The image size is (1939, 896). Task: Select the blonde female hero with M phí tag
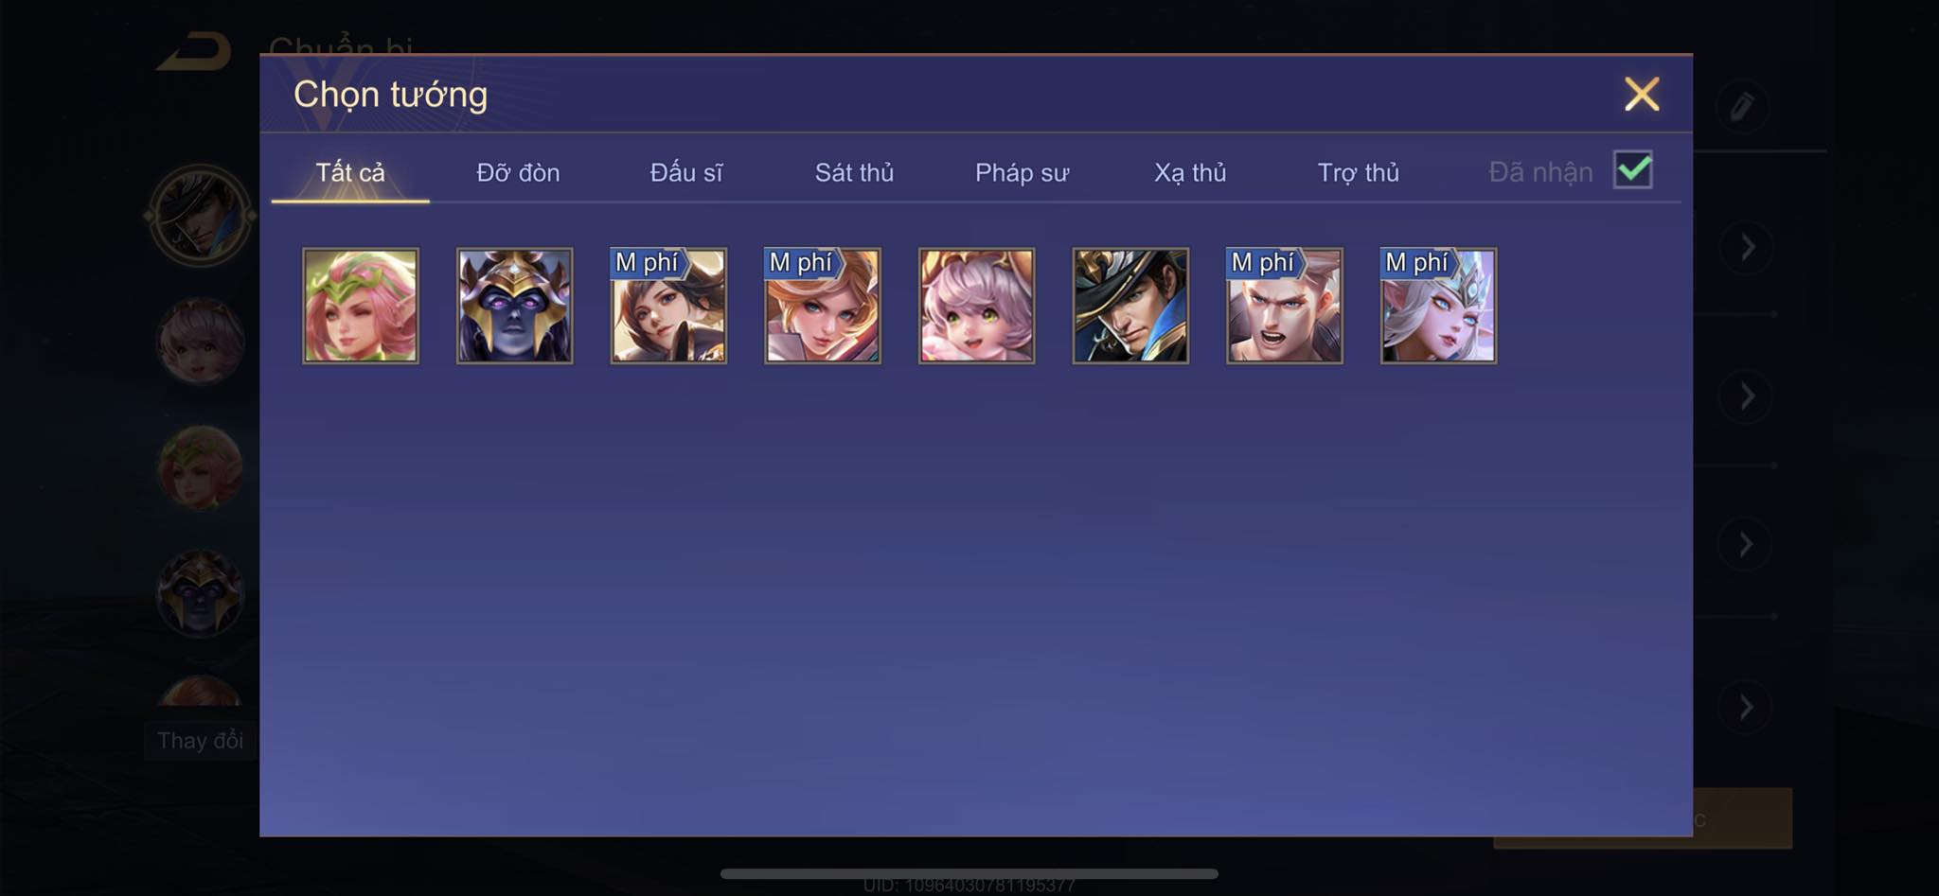tap(823, 306)
